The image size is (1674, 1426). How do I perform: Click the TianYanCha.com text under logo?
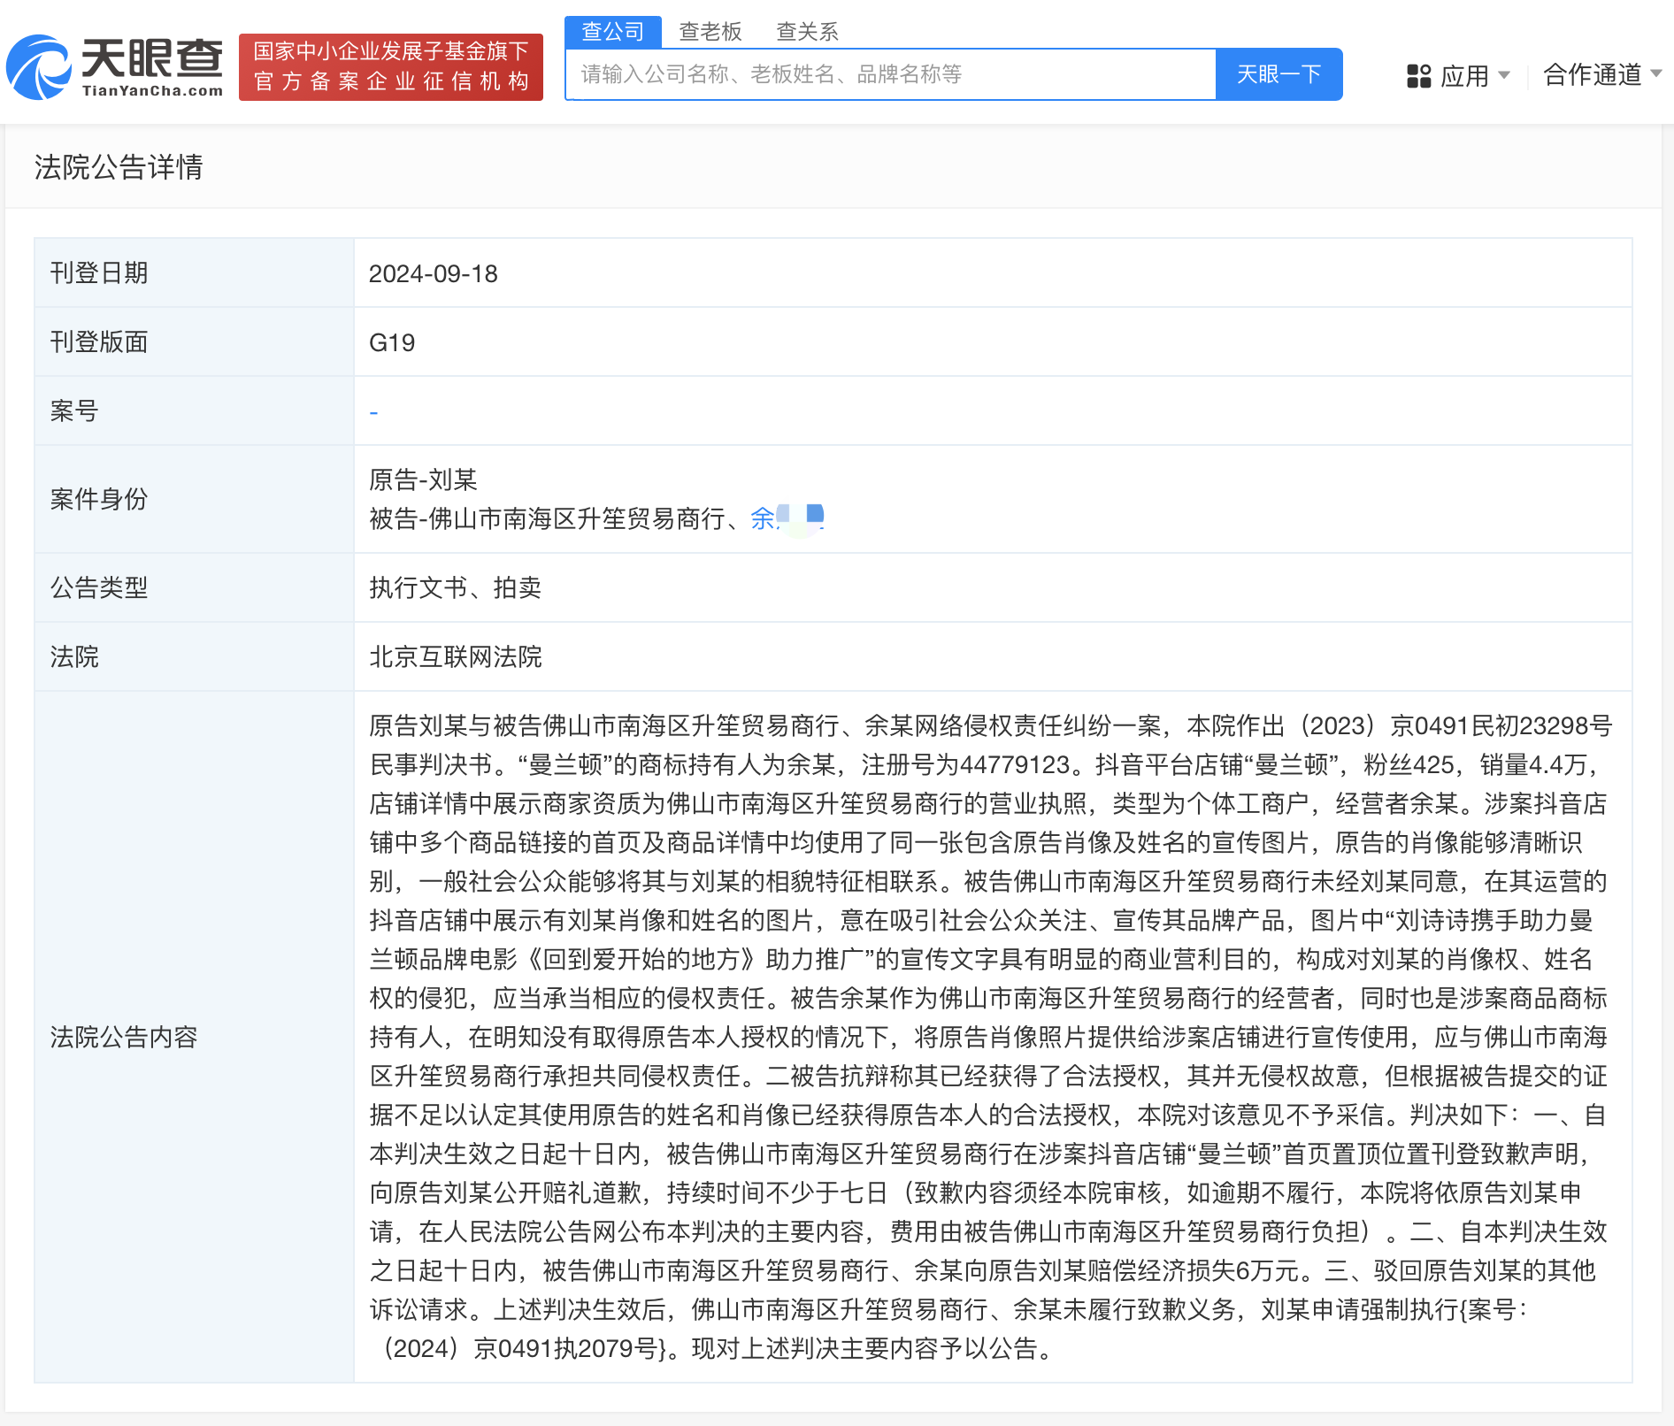pyautogui.click(x=155, y=89)
